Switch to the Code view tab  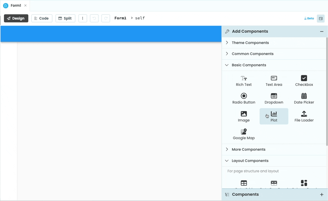point(42,18)
